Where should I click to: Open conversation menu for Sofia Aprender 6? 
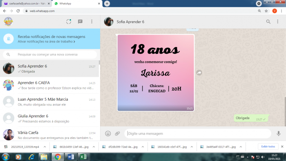pyautogui.click(x=277, y=22)
